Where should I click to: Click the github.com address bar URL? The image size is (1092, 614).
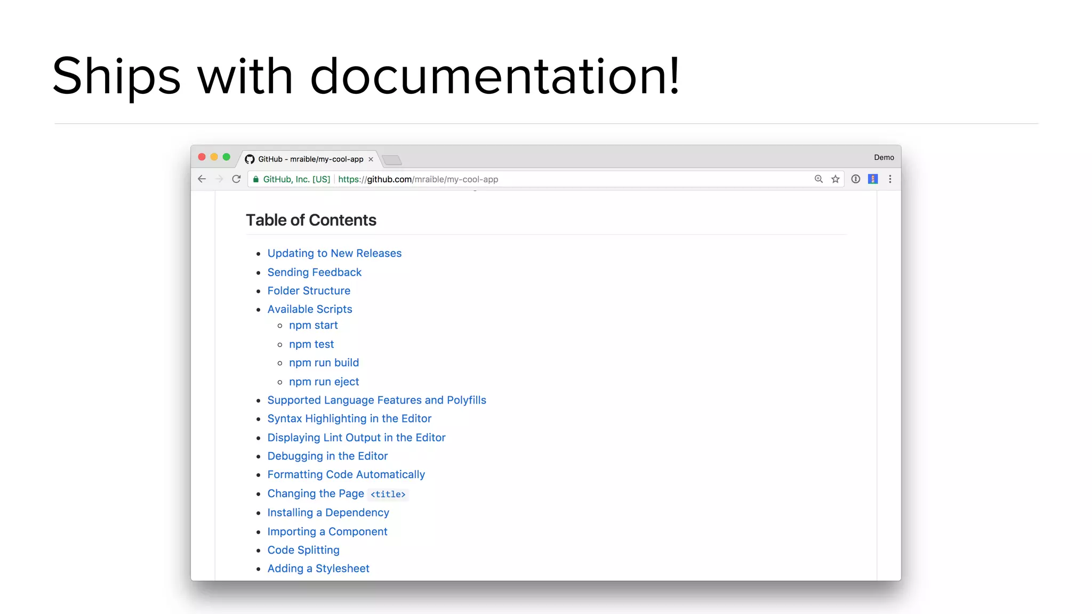click(x=418, y=180)
